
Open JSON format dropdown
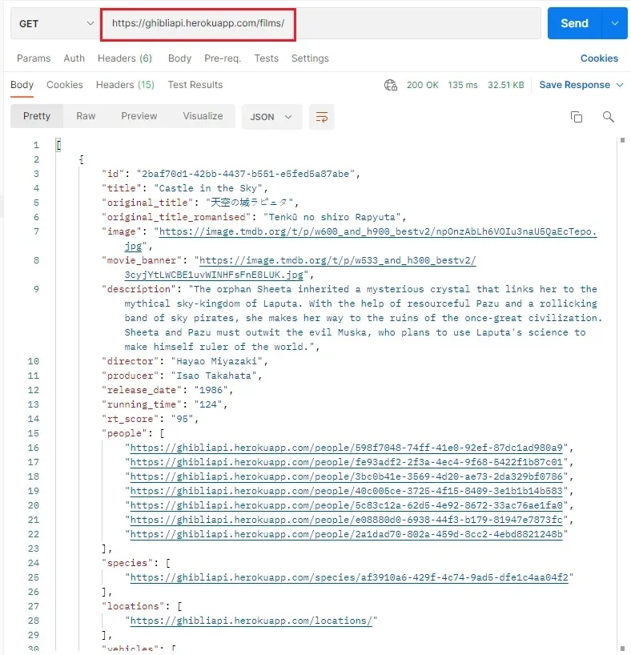point(271,117)
